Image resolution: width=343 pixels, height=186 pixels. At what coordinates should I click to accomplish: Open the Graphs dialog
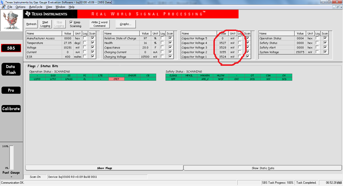(x=126, y=24)
